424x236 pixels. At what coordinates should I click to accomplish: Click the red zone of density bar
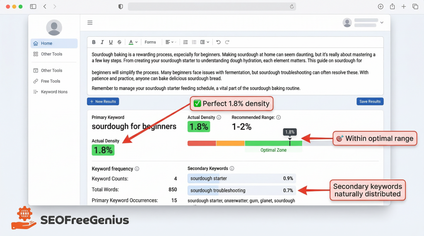[202, 143]
